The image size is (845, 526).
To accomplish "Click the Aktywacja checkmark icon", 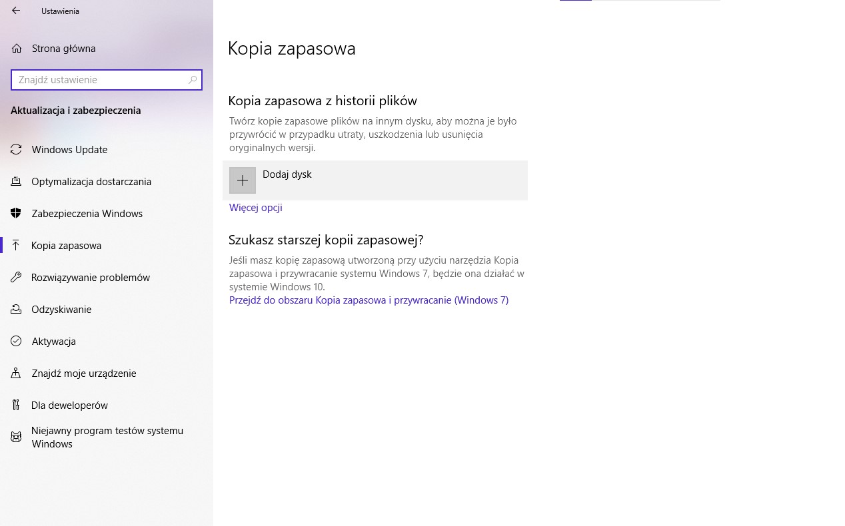I will coord(16,341).
